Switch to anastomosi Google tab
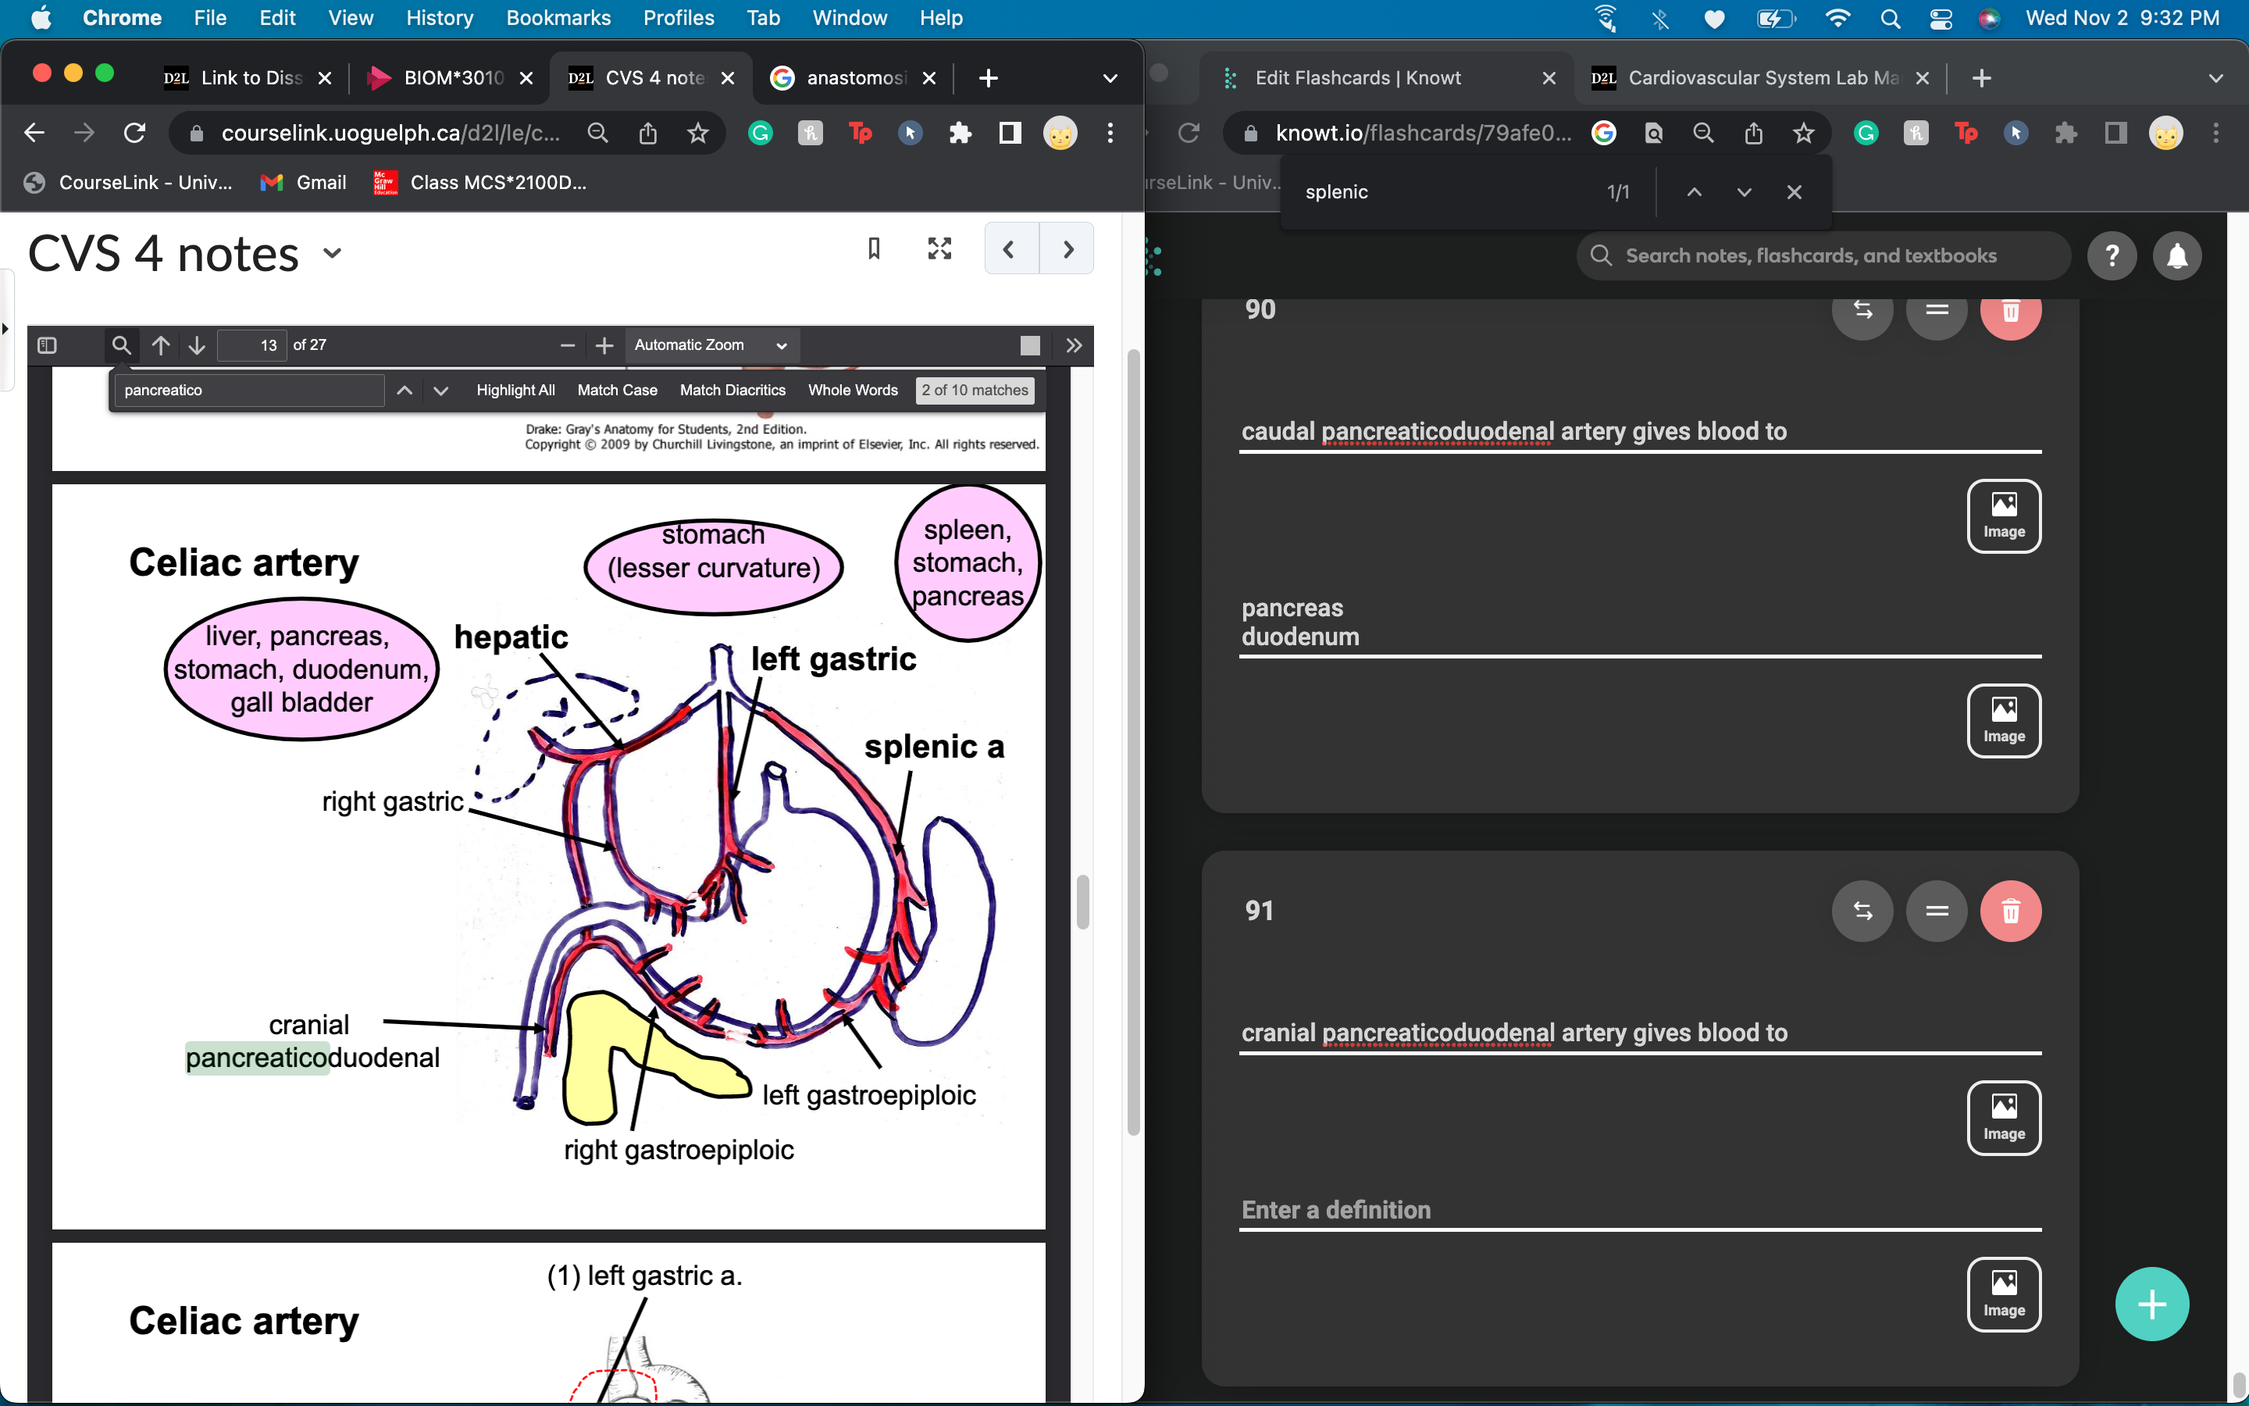 pos(852,78)
